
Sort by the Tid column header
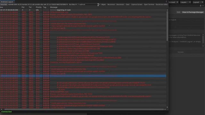coord(31,7)
